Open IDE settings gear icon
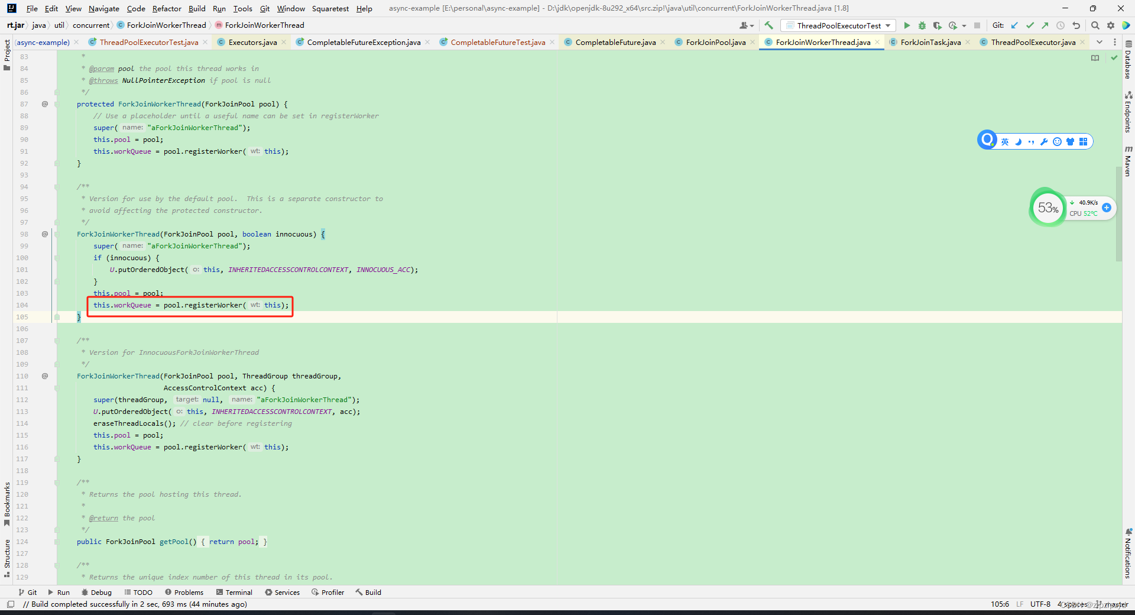Image resolution: width=1135 pixels, height=615 pixels. point(1111,25)
